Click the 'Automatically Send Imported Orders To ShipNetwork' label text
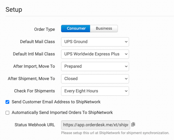174x140 pixels. 62,113
